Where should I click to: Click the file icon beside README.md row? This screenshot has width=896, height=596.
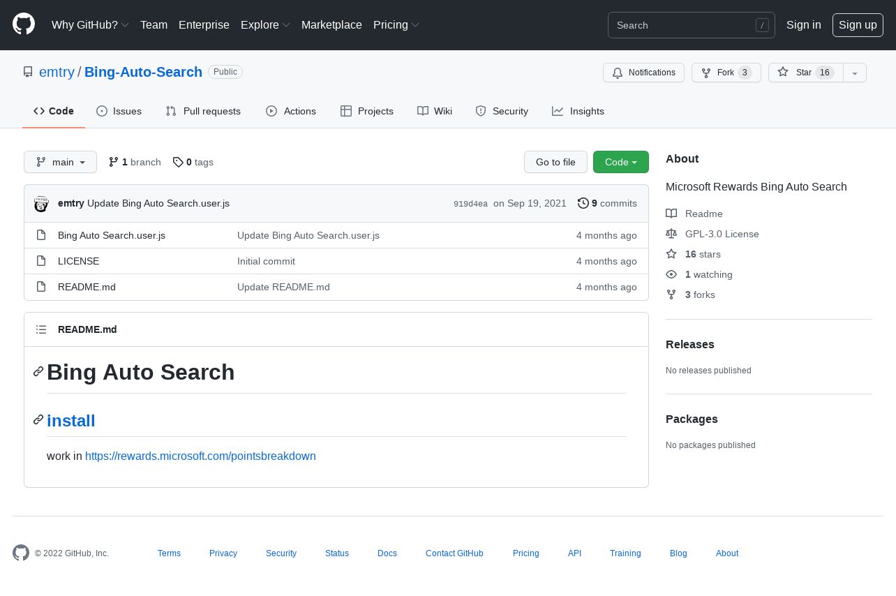(x=41, y=287)
